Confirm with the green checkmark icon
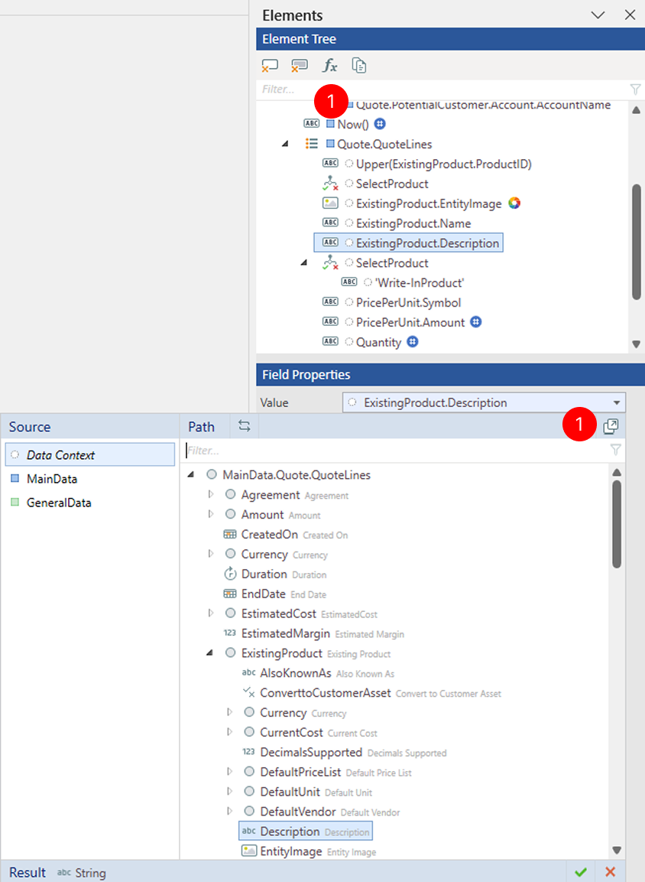The height and width of the screenshot is (882, 645). pos(581,872)
